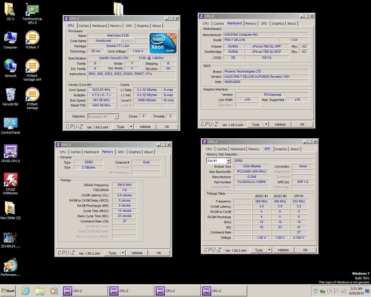Launch CPUID HWMonitor shortcut
This screenshot has width=371, height=297.
pos(10,184)
